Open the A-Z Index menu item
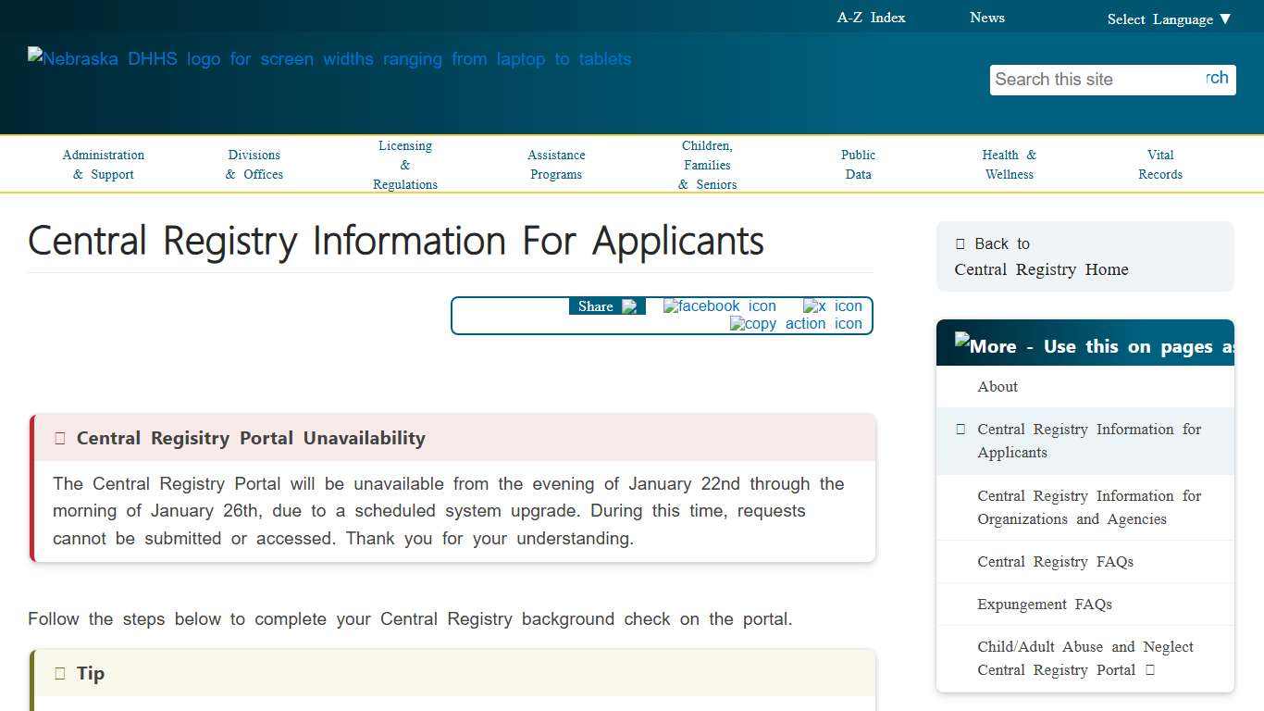The image size is (1264, 711). (870, 17)
